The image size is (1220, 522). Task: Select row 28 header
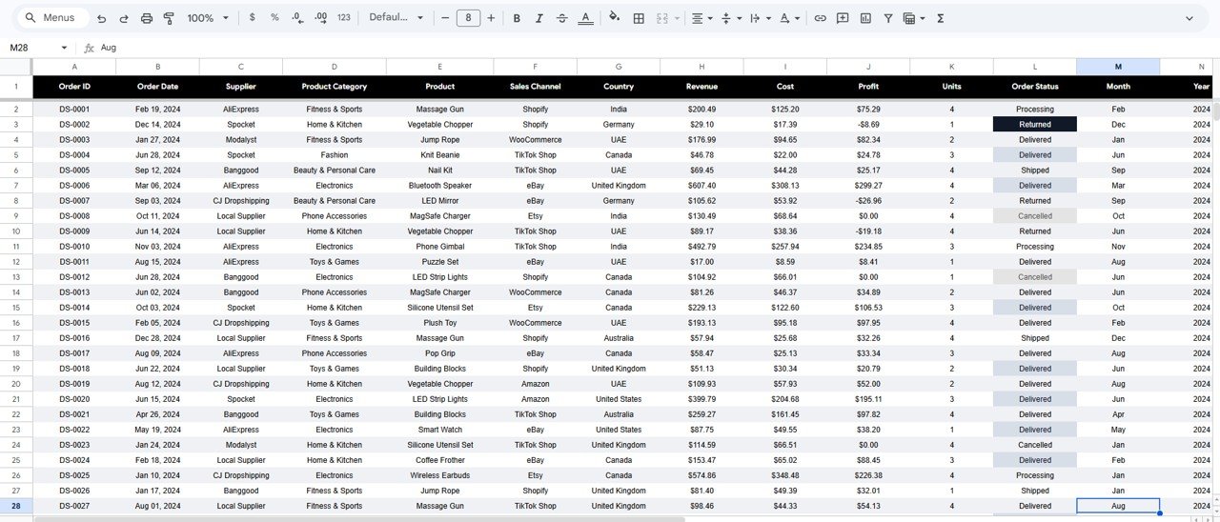click(x=16, y=506)
